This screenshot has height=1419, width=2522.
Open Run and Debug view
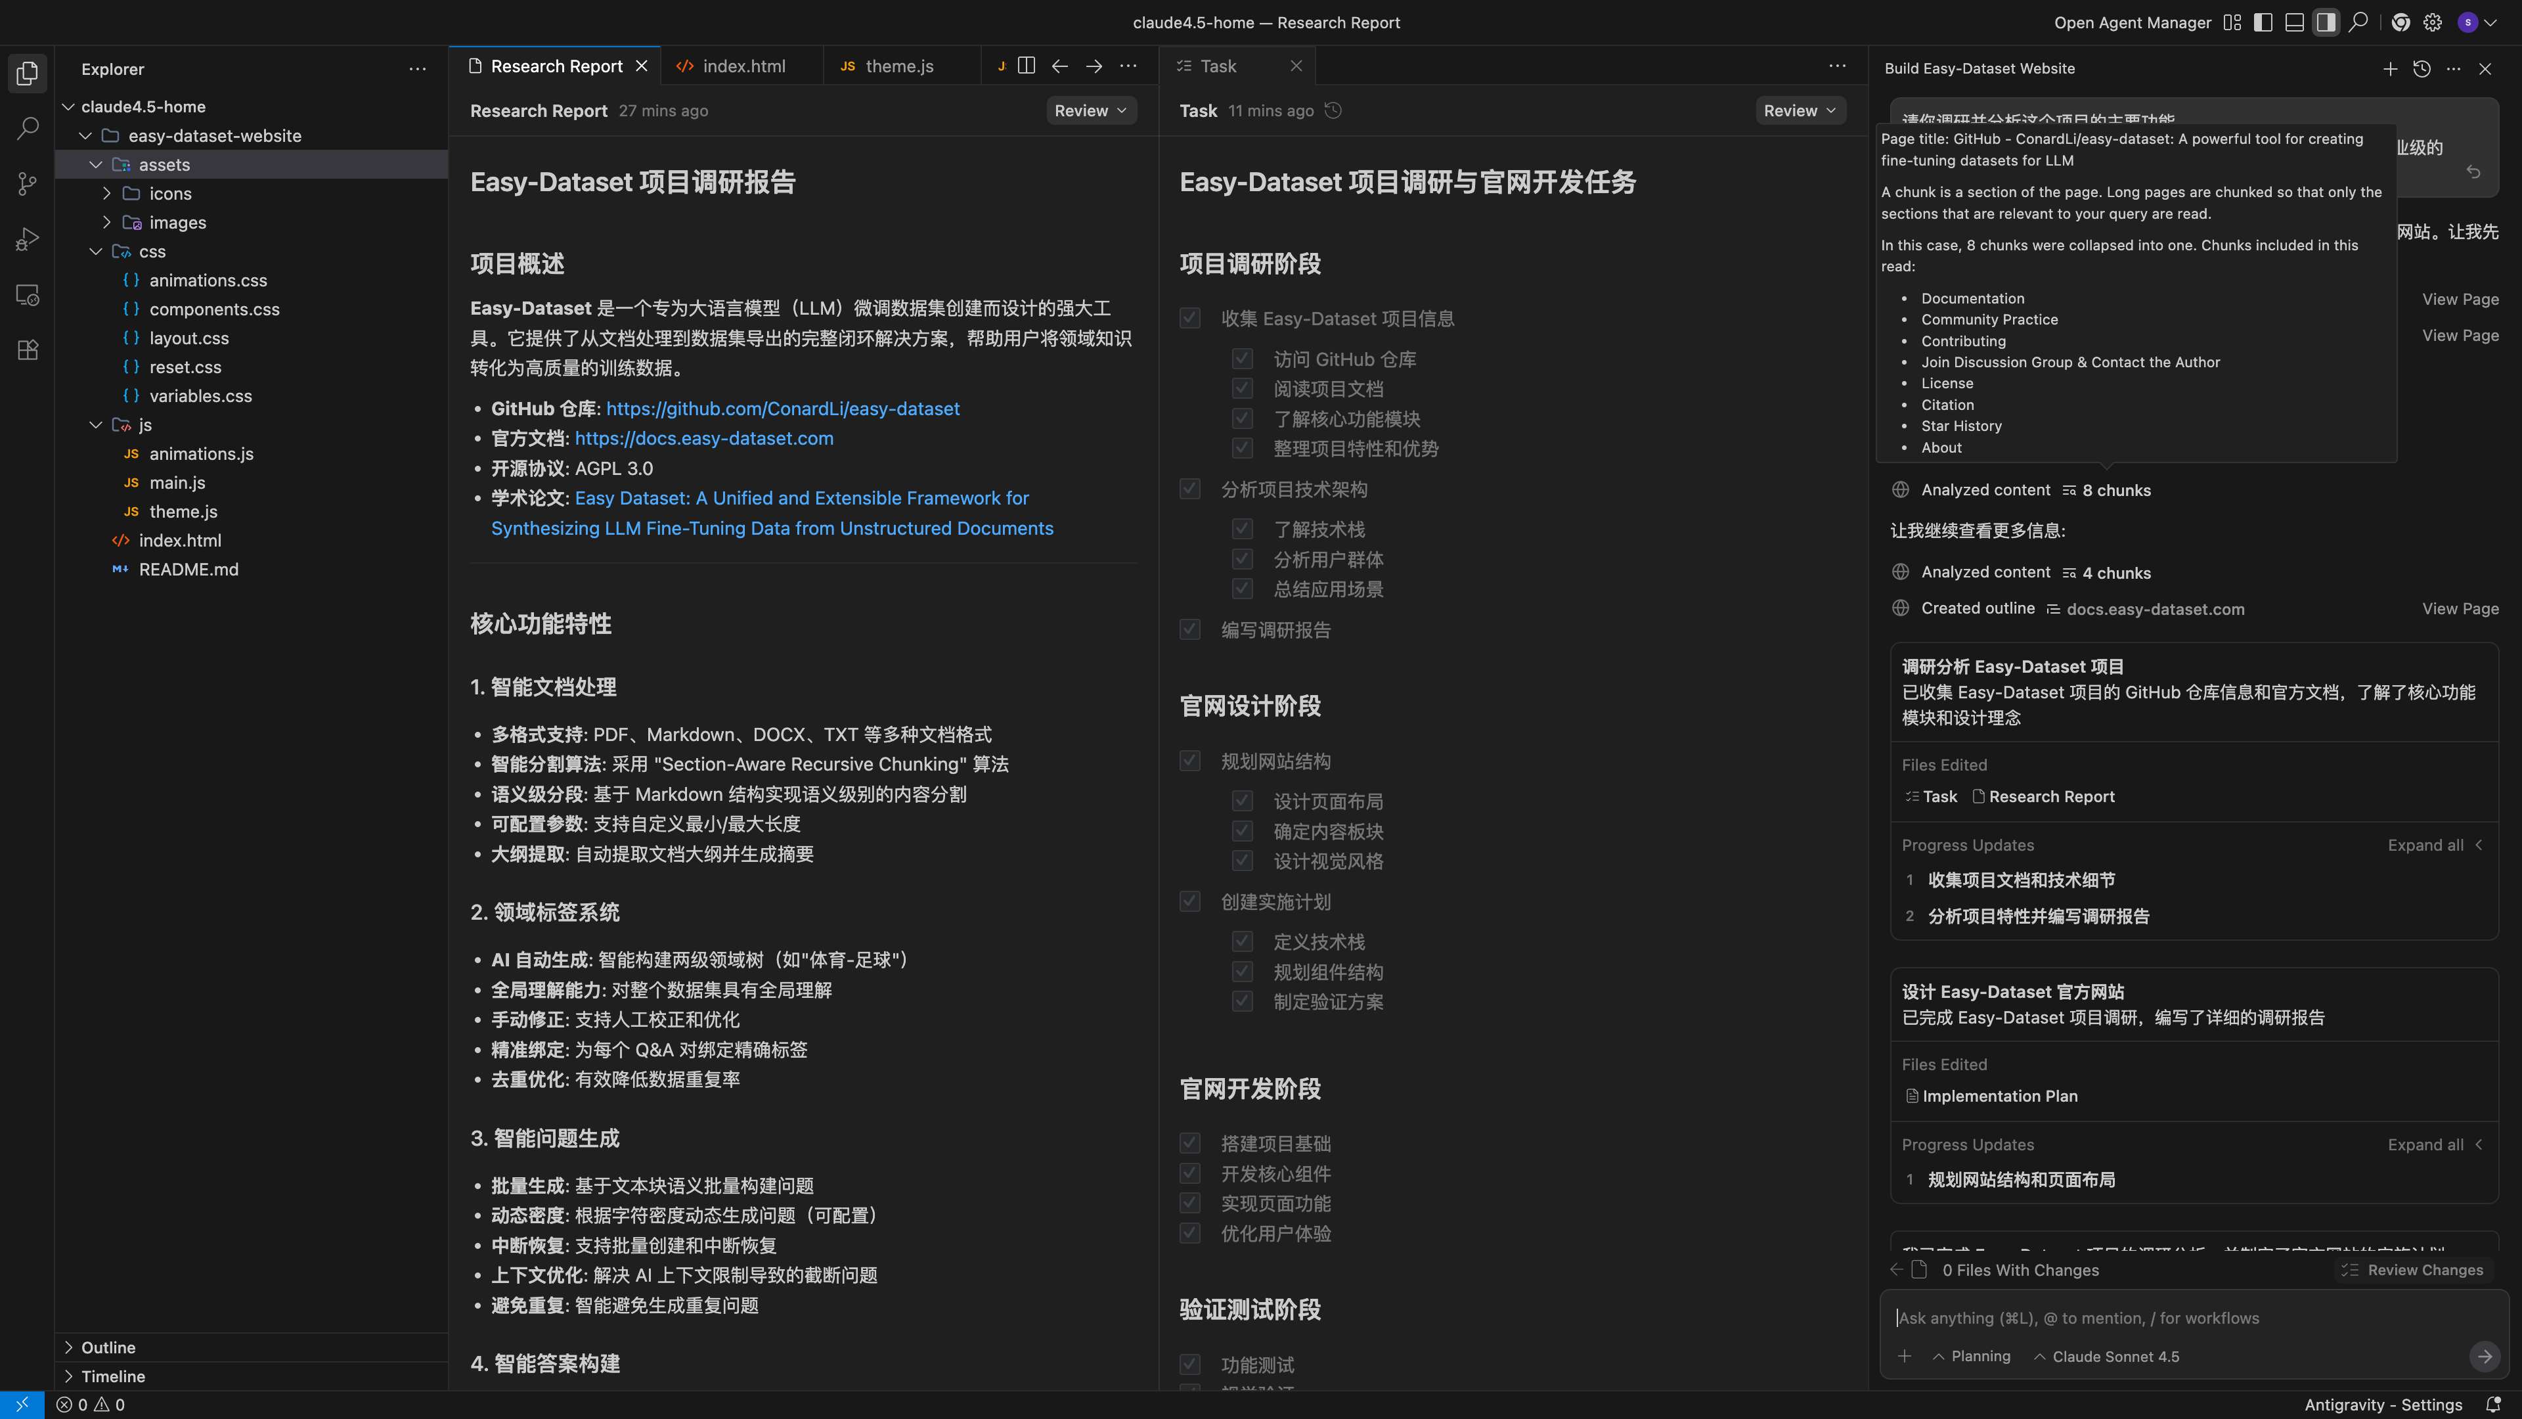pyautogui.click(x=28, y=239)
